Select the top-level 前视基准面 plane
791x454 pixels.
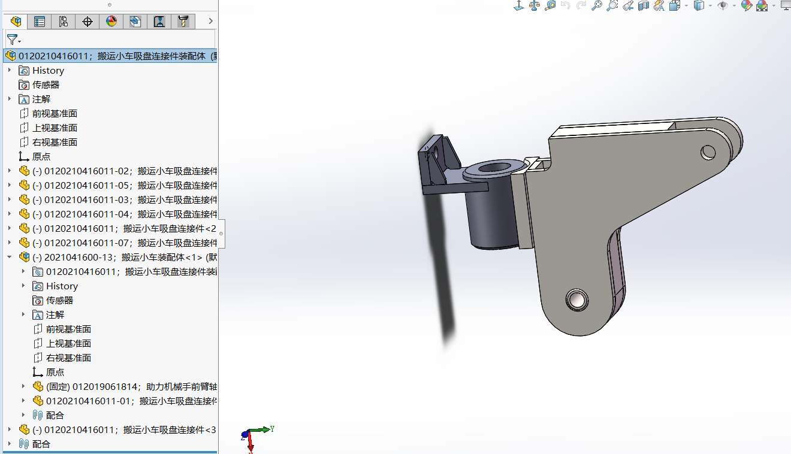pyautogui.click(x=48, y=113)
